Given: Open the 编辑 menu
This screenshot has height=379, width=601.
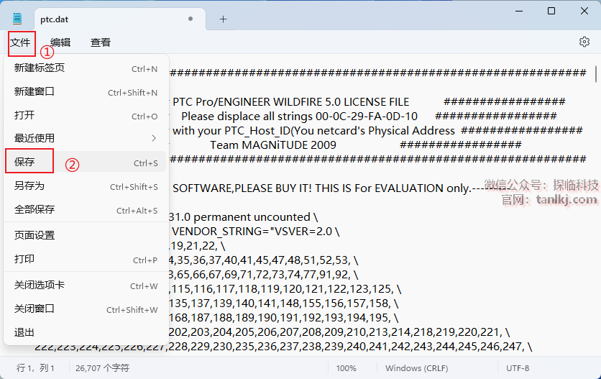Looking at the screenshot, I should 60,42.
